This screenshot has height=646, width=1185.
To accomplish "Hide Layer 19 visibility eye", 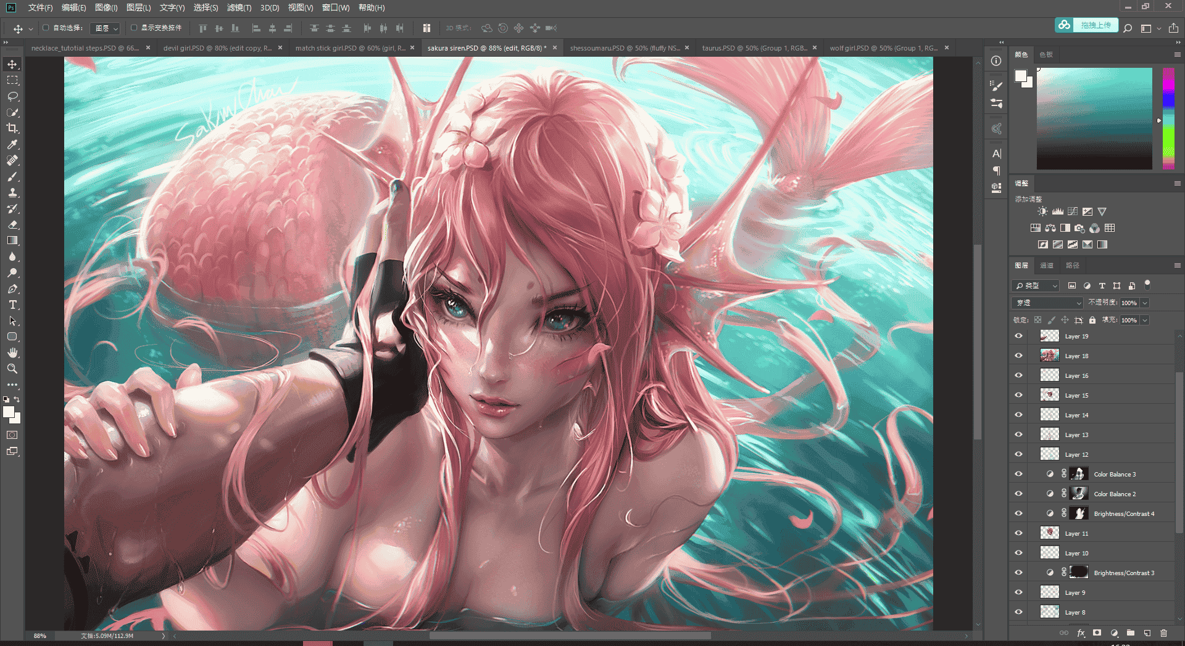I will click(1019, 336).
